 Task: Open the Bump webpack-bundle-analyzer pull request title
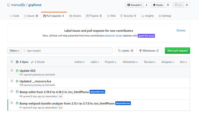click(x=67, y=103)
